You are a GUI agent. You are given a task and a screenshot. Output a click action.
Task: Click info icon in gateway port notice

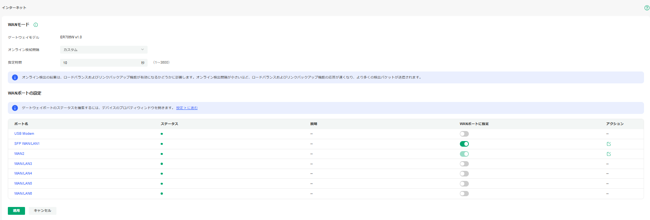click(x=15, y=108)
